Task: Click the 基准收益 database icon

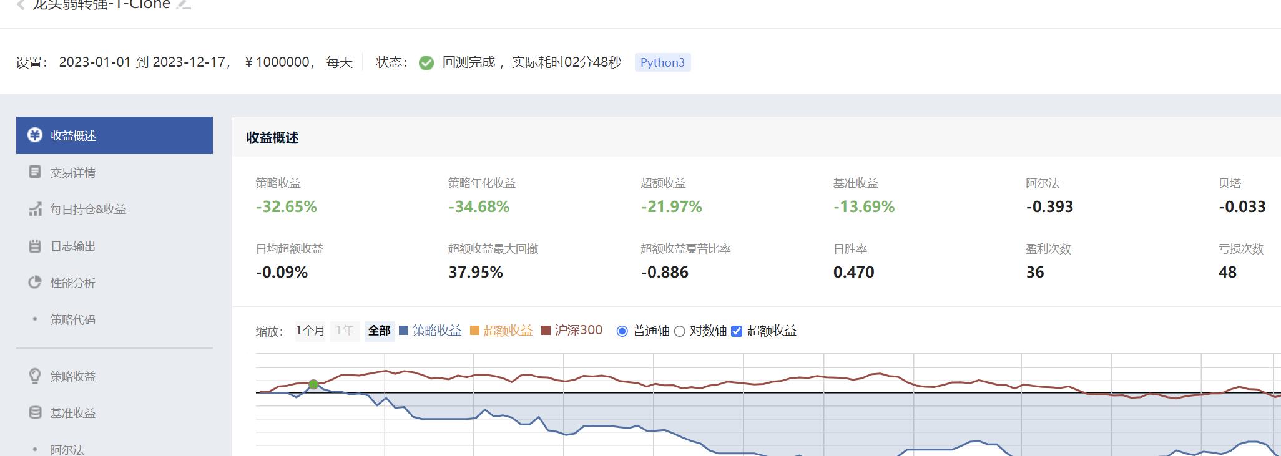Action: [35, 413]
